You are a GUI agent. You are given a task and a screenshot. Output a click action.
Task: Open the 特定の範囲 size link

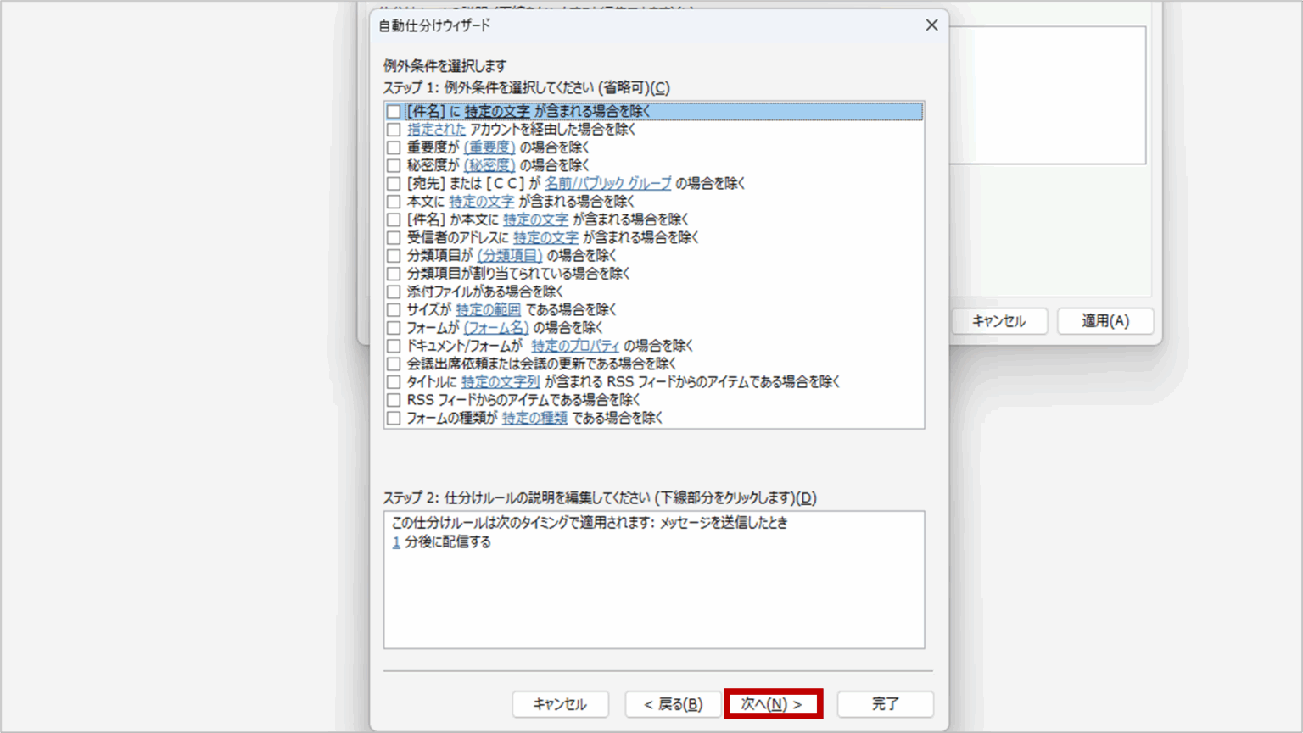488,310
